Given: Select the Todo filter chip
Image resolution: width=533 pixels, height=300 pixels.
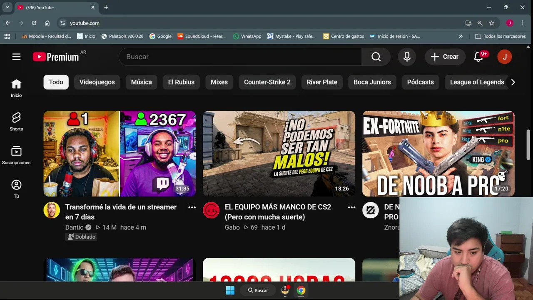Looking at the screenshot, I should tap(56, 82).
